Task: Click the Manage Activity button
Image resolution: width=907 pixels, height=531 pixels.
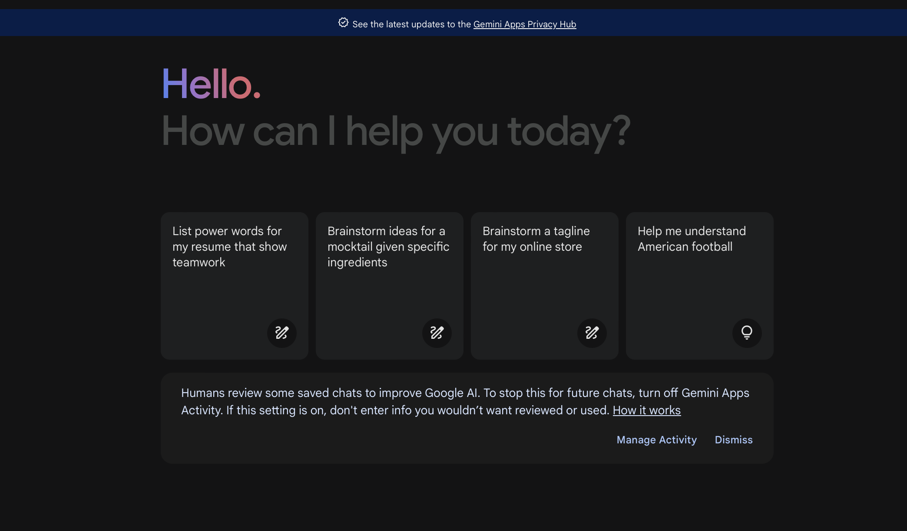Action: [656, 440]
